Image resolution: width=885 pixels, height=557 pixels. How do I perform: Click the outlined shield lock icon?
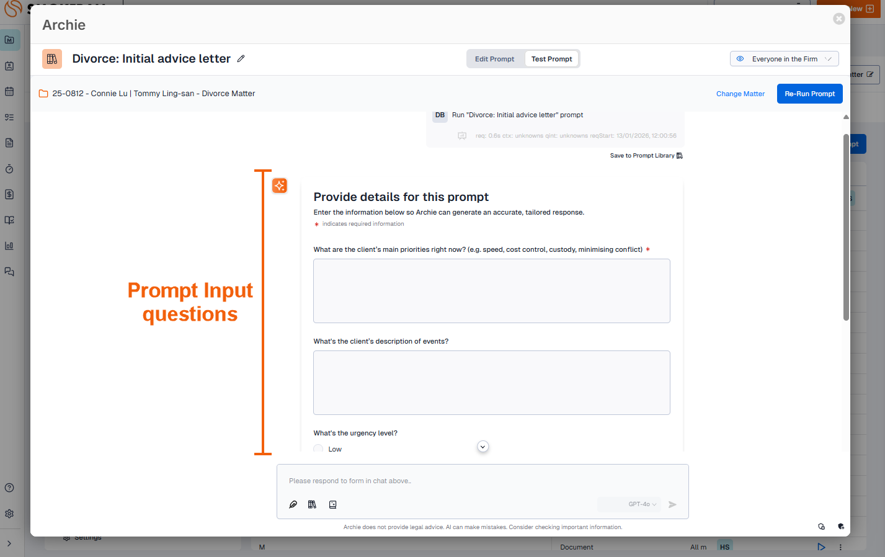coord(821,527)
